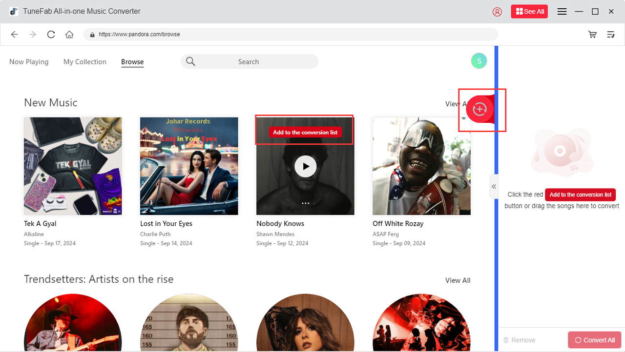The image size is (625, 352).
Task: Click View All for Trendsetters section
Action: point(458,280)
